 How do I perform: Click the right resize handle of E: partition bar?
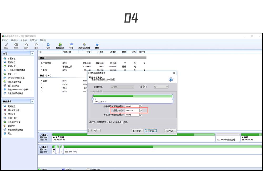tap(173, 99)
